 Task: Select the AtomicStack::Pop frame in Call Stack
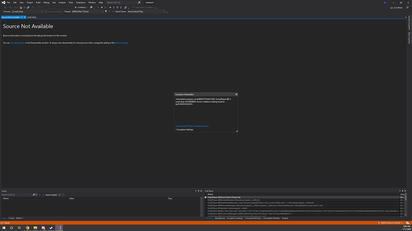[229, 197]
